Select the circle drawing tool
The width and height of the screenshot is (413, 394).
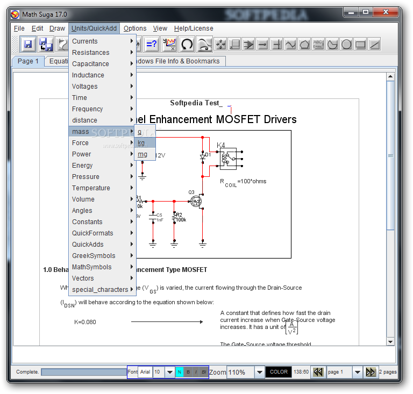tap(346, 45)
